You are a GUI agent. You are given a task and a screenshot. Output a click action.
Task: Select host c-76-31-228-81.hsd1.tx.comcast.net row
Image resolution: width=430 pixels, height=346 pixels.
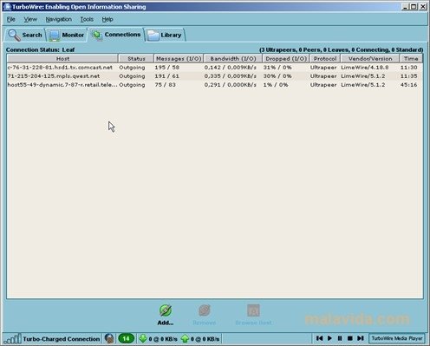215,68
